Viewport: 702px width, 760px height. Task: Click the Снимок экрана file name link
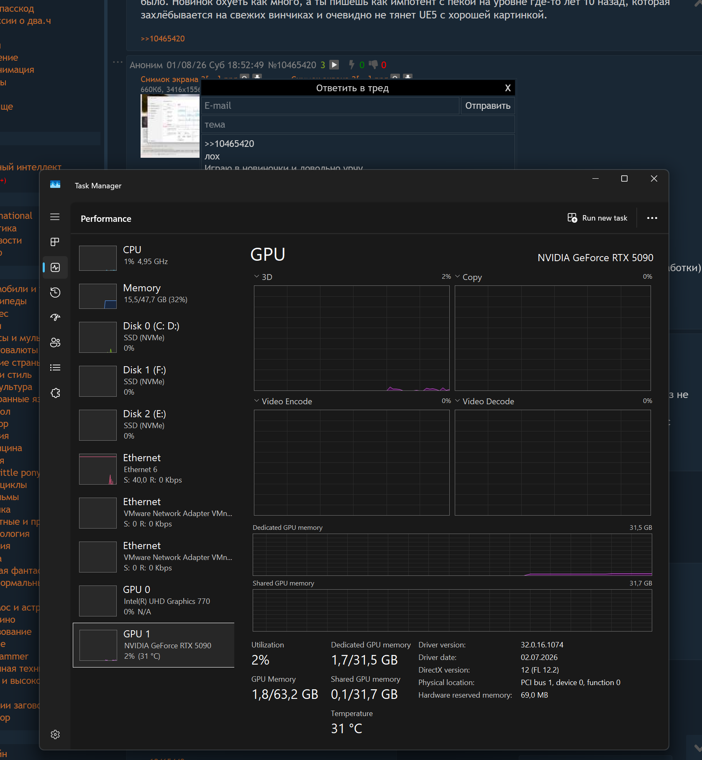tap(169, 79)
